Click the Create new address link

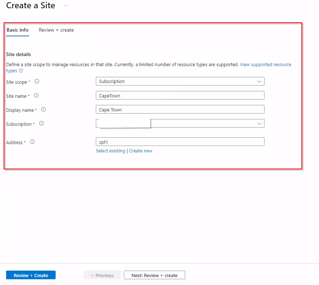coord(141,151)
